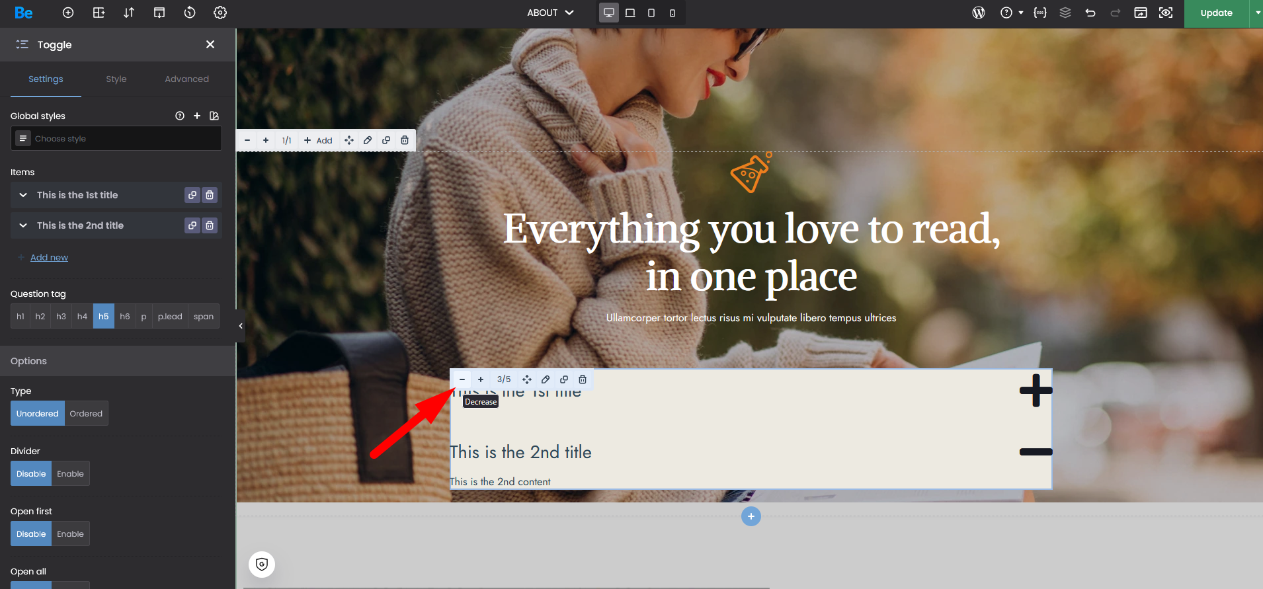1263x589 pixels.
Task: Enable the Divider option
Action: (x=70, y=474)
